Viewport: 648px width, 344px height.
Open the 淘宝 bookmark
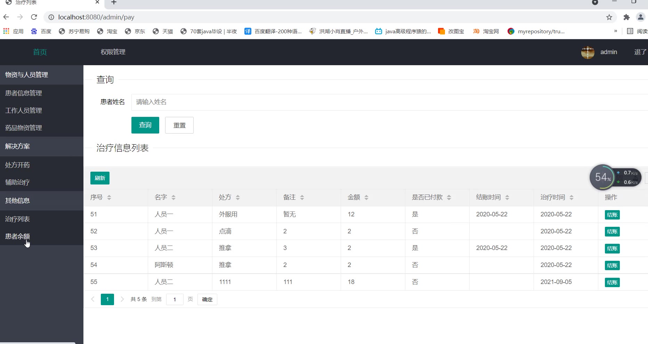107,31
